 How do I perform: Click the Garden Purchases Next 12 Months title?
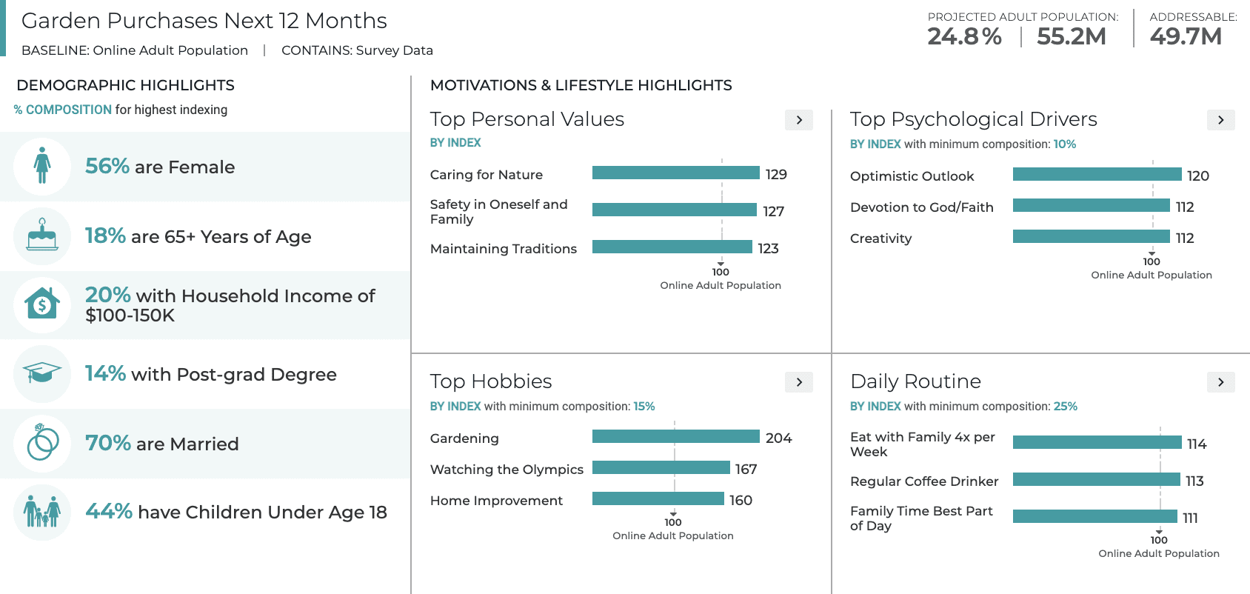204,21
